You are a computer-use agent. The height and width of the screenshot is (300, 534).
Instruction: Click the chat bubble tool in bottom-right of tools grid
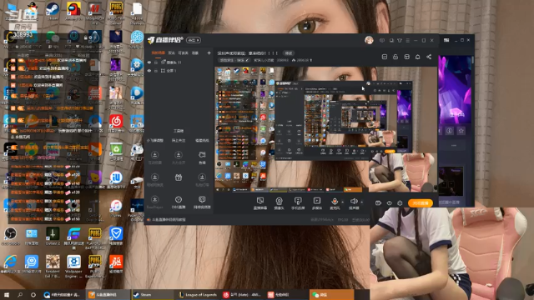click(x=202, y=199)
